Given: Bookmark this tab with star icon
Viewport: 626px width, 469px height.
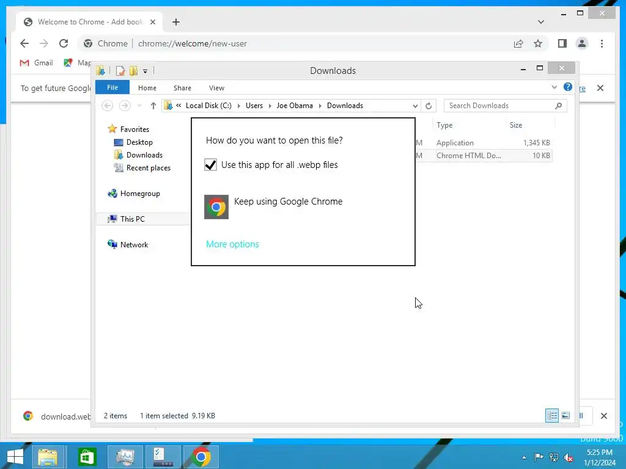Looking at the screenshot, I should 538,43.
